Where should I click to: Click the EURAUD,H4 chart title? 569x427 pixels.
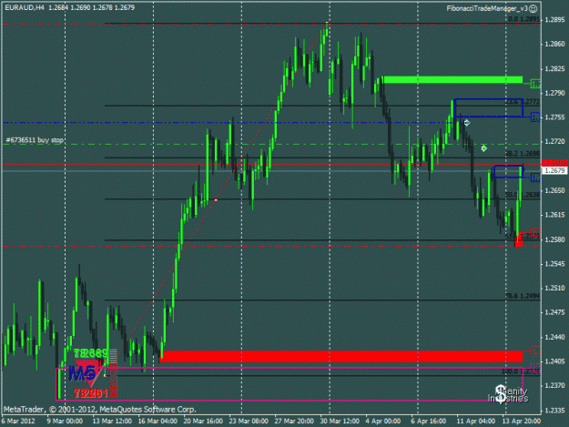pyautogui.click(x=25, y=7)
